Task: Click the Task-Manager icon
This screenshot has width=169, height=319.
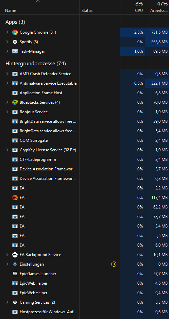Action: click(15, 51)
